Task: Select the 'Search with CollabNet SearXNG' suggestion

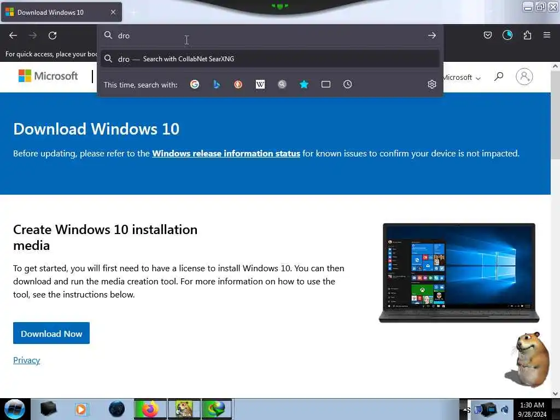Action: click(x=270, y=59)
